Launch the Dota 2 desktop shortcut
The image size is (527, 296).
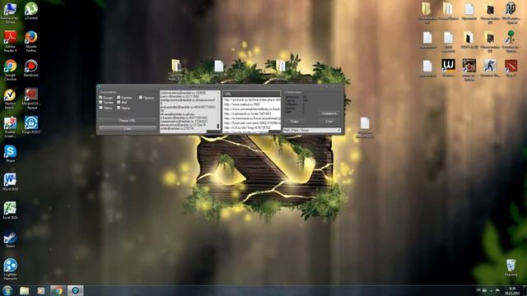tap(511, 68)
